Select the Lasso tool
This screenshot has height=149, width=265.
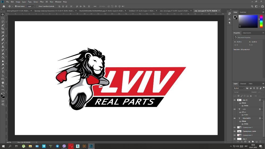click(3, 22)
